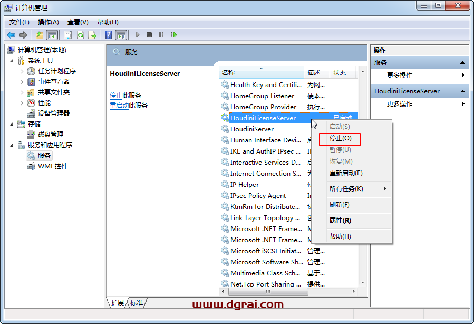The height and width of the screenshot is (324, 474).
Task: Select 计算机管理(本地) root node
Action: click(42, 50)
